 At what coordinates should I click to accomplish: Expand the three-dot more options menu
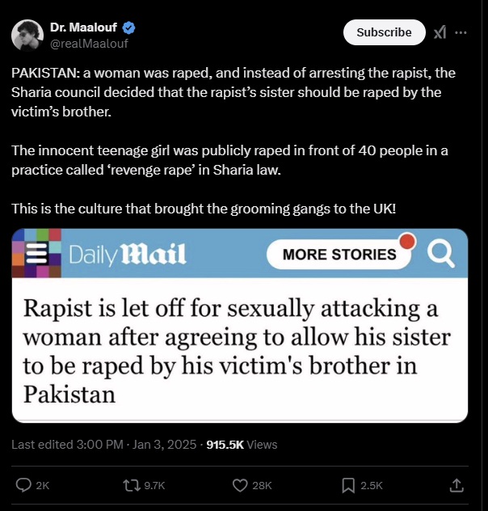461,32
